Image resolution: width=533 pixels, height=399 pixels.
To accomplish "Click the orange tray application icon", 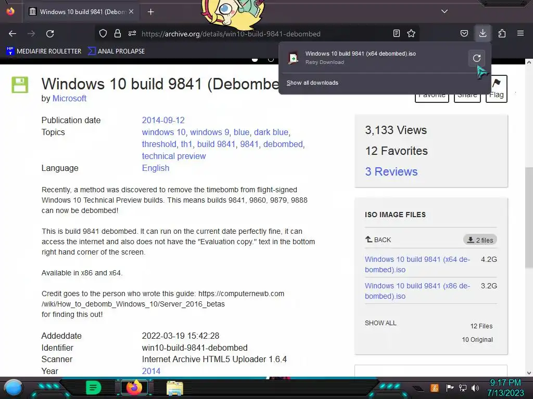I will click(x=435, y=388).
